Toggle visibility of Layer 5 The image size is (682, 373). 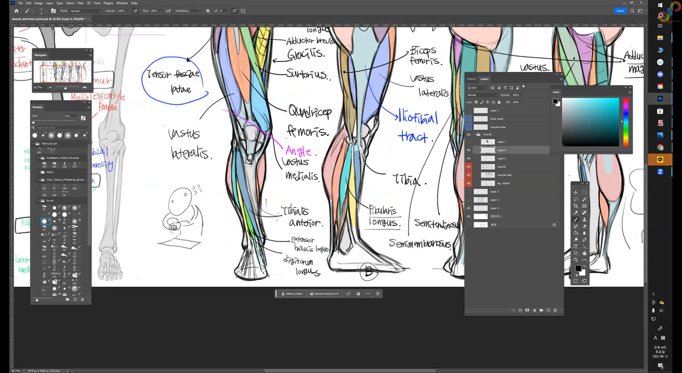469,158
